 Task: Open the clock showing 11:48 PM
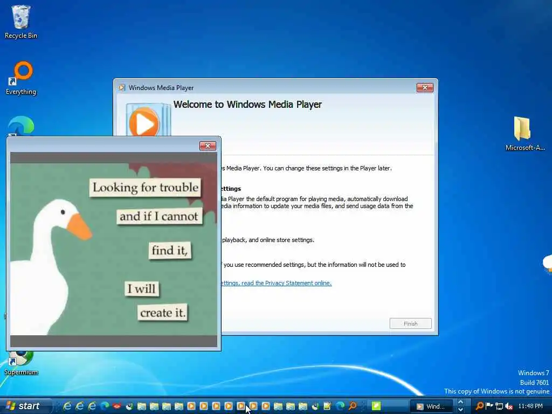pos(530,406)
